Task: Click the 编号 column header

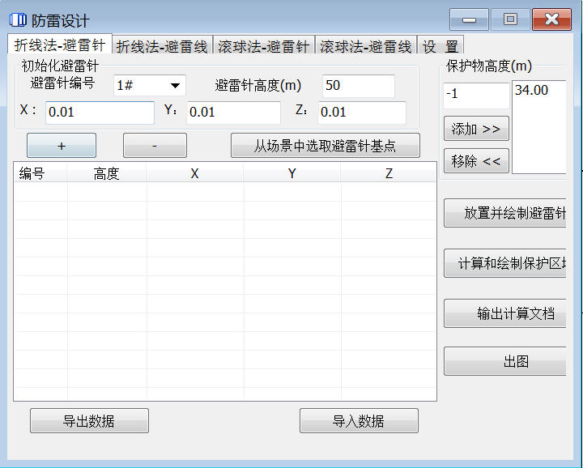Action: coord(40,172)
